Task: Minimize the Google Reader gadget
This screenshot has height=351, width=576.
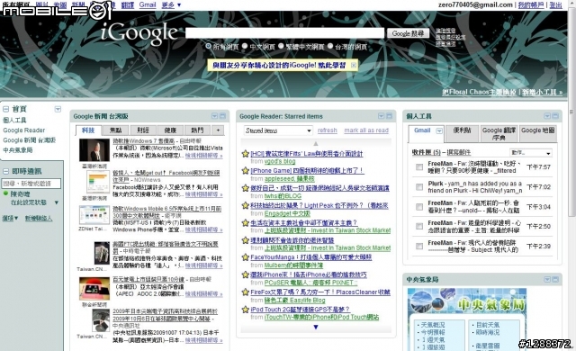Action: click(389, 116)
